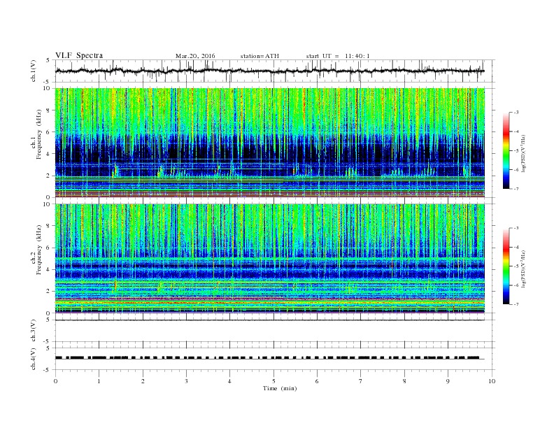Click the "ch.4(V)" axis label
This screenshot has height=428, width=554.
click(34, 359)
